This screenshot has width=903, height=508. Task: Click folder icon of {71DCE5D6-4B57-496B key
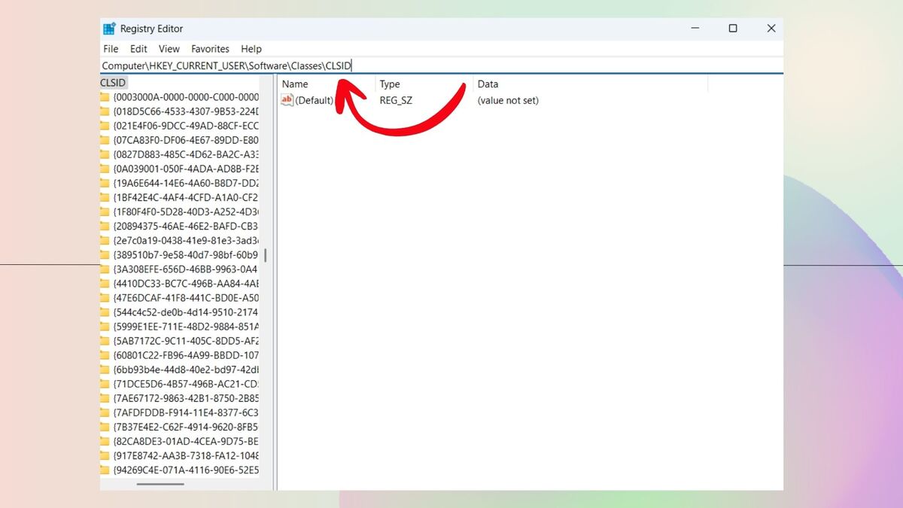click(x=105, y=383)
